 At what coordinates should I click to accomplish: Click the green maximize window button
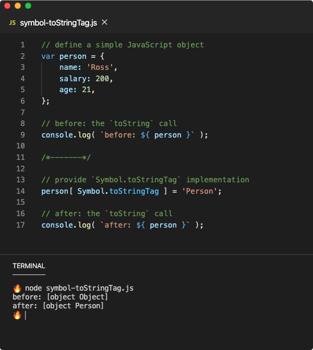click(28, 6)
